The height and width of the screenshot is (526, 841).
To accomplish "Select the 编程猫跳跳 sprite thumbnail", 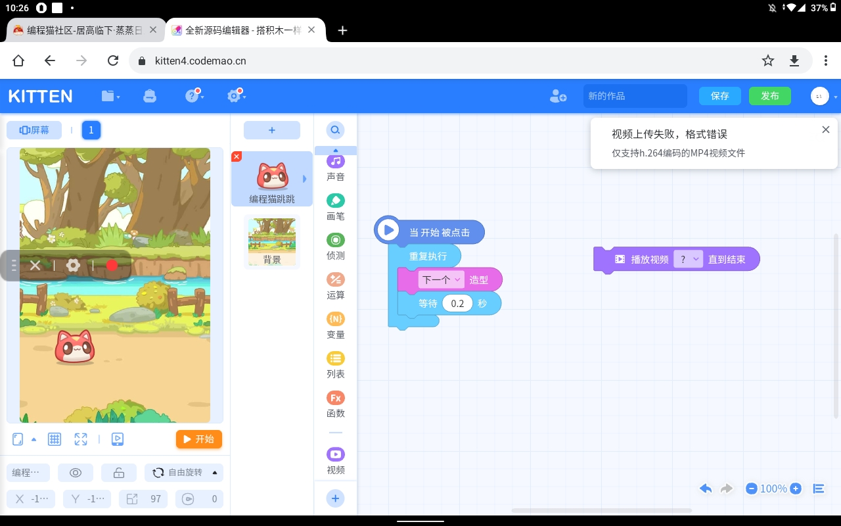I will (272, 179).
